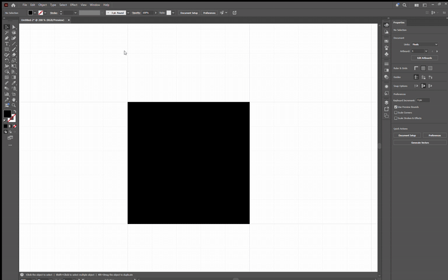The image size is (448, 280).
Task: Click the Fill color box in toolbar
Action: 7,114
